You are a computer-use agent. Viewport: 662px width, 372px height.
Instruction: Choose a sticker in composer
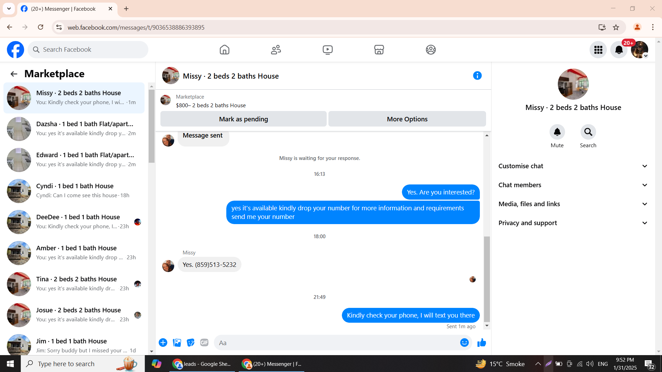[x=190, y=342]
